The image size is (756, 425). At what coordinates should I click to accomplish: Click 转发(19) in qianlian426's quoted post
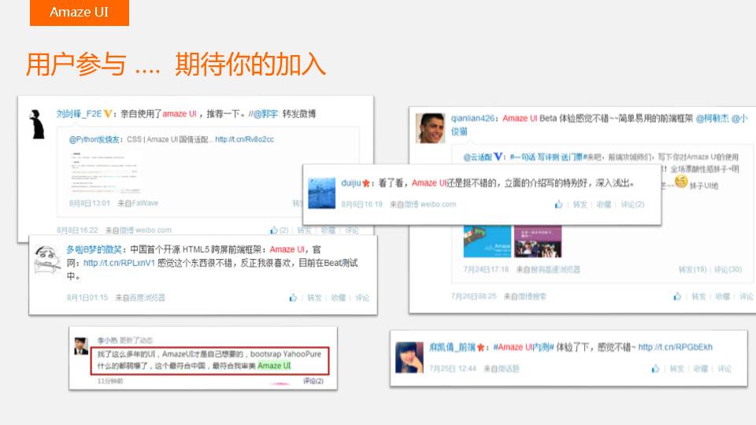(x=693, y=269)
